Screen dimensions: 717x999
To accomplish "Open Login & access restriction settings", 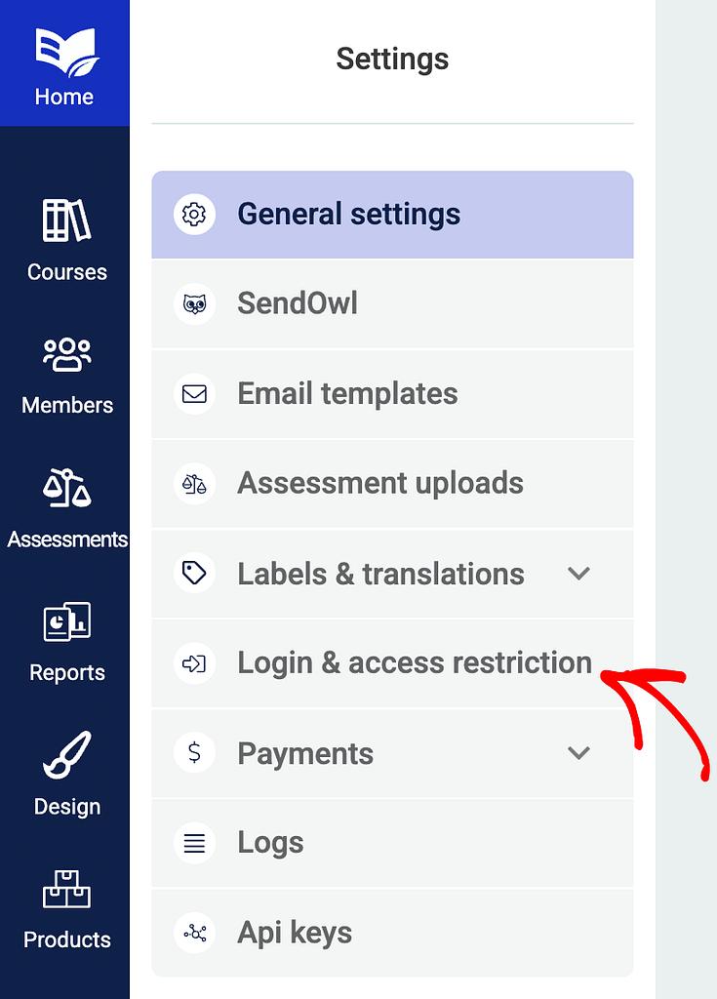I will tap(415, 663).
